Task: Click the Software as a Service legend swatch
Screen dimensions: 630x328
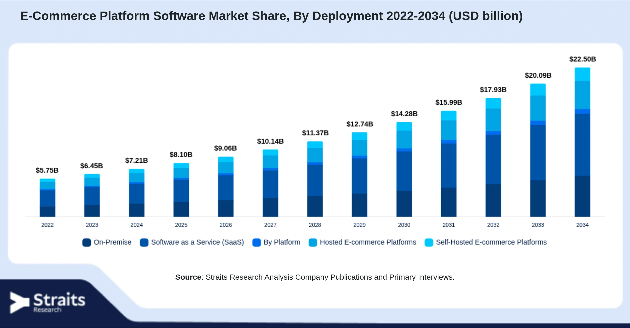Action: pyautogui.click(x=144, y=242)
